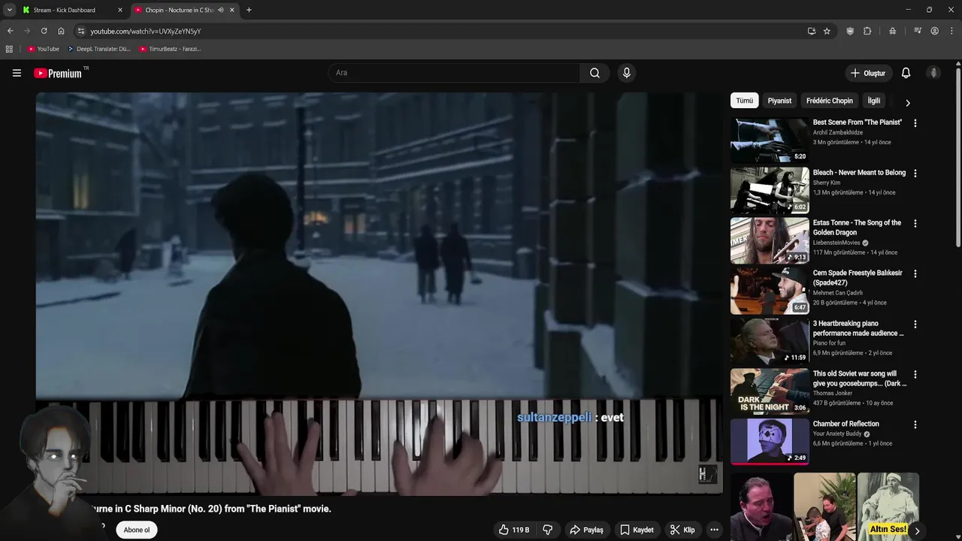Open options for Cem Spade Freestyle video
This screenshot has height=541, width=962.
[915, 274]
